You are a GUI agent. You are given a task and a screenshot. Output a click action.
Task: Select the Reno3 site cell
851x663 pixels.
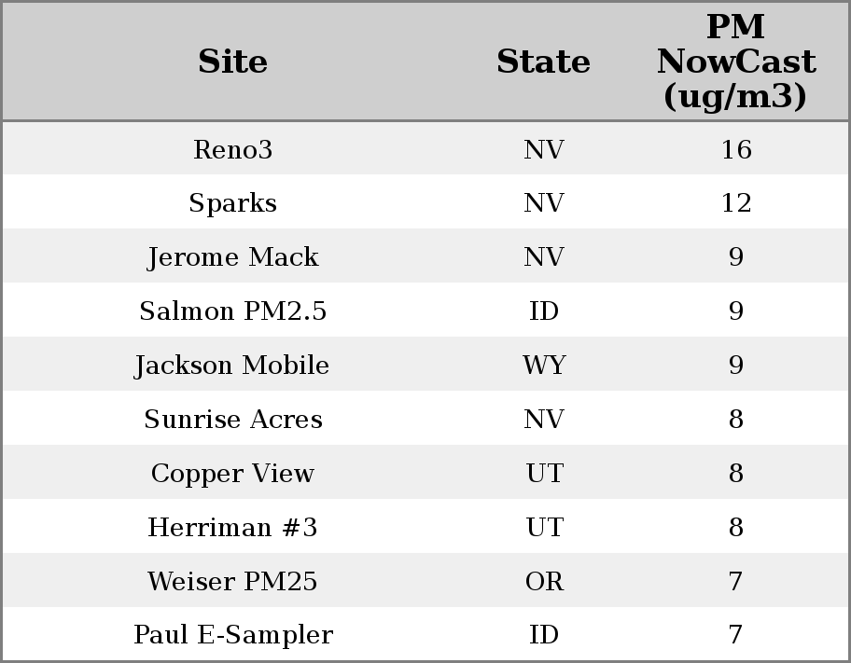(232, 150)
